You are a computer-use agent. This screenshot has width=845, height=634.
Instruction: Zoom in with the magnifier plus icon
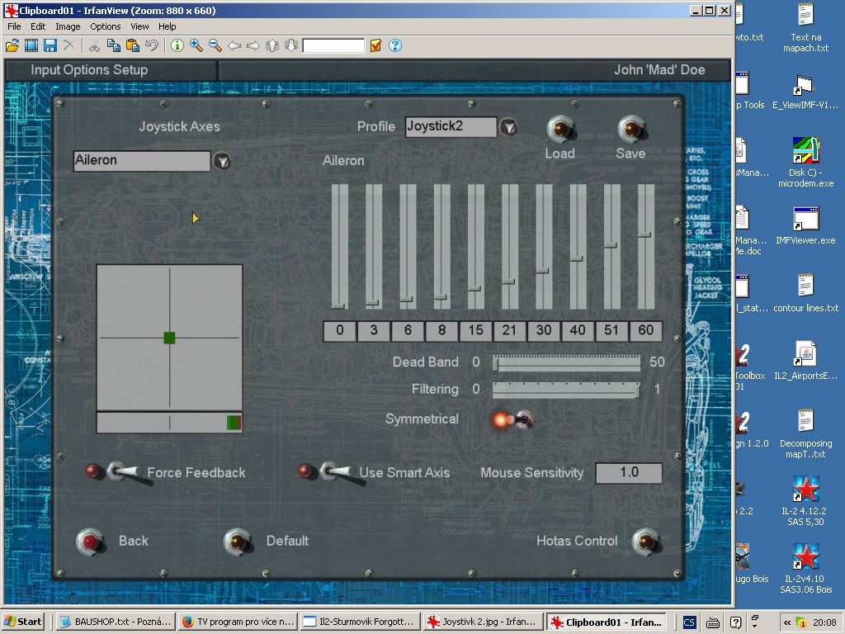coord(196,45)
